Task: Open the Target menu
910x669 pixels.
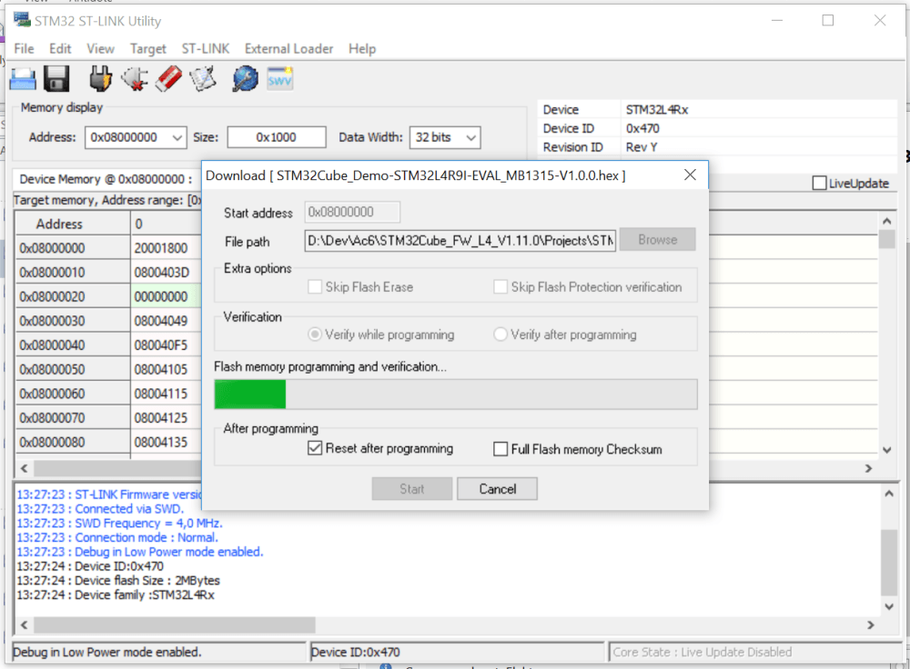Action: (x=147, y=49)
